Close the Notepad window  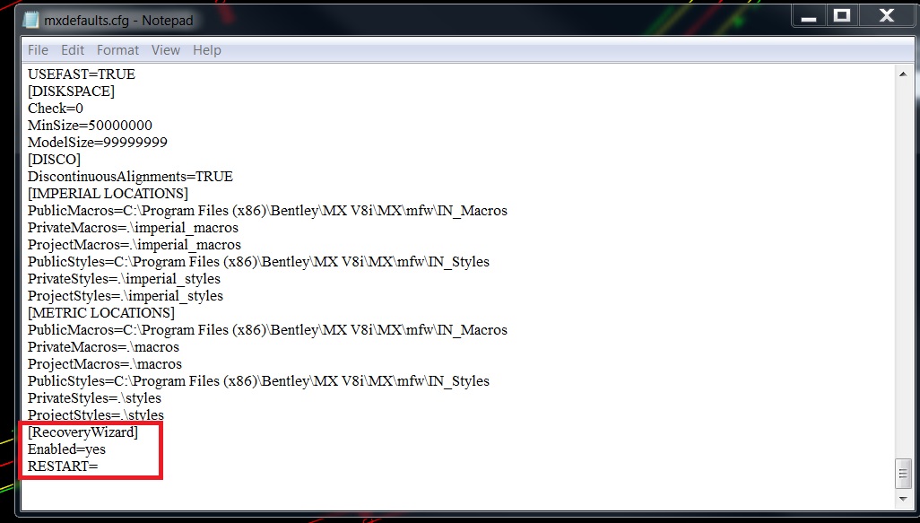pos(887,16)
